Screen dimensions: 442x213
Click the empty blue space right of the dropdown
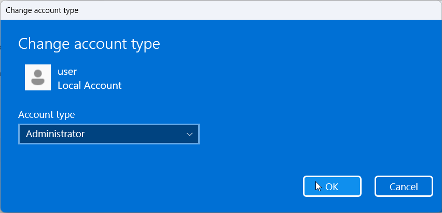pos(311,134)
